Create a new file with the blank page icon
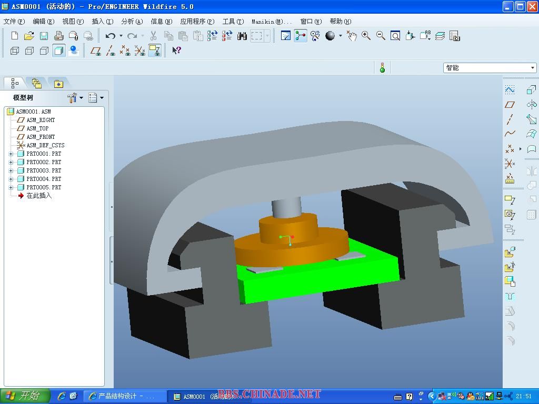This screenshot has height=404, width=539. point(14,36)
